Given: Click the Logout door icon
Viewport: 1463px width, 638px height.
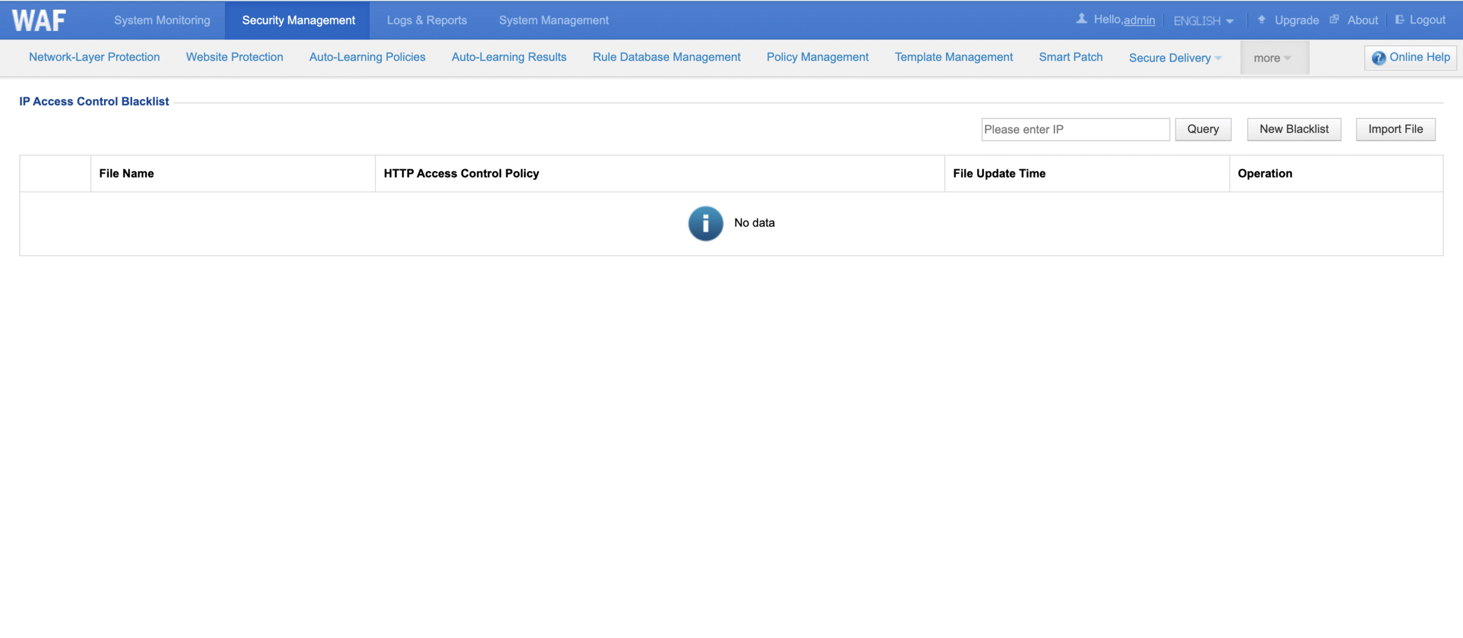Looking at the screenshot, I should point(1400,19).
